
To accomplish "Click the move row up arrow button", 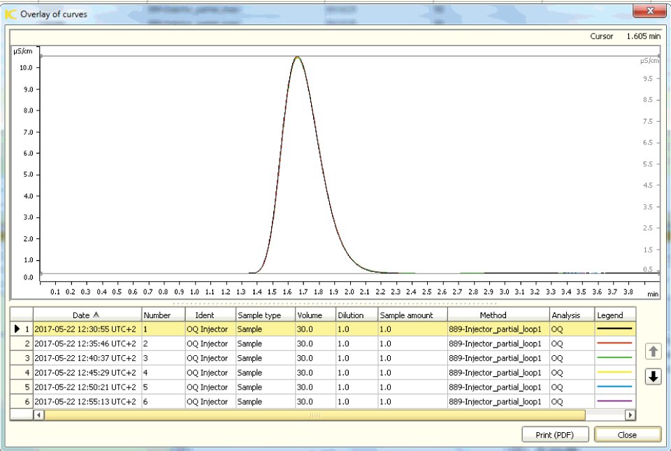I will pyautogui.click(x=653, y=352).
